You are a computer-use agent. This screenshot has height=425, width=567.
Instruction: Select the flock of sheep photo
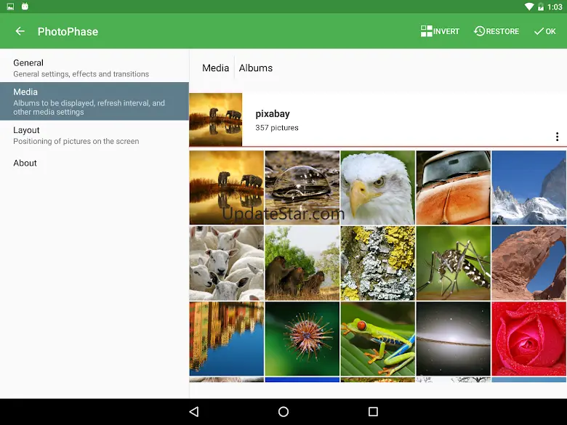click(226, 263)
